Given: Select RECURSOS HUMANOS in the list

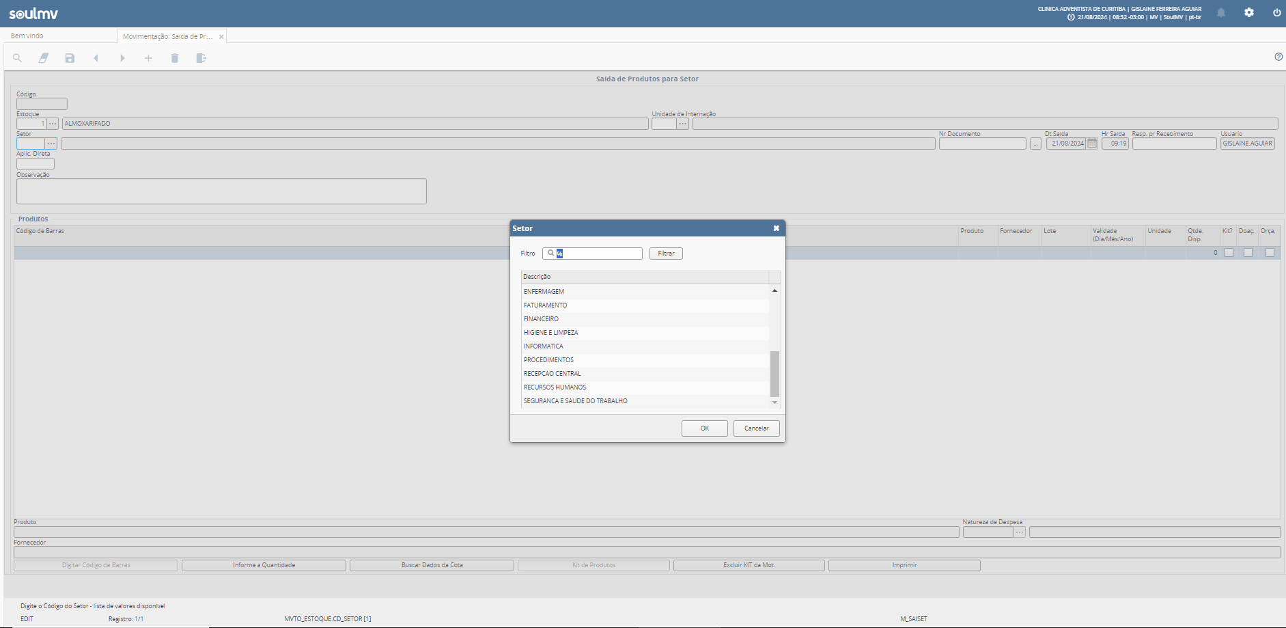Looking at the screenshot, I should click(x=645, y=387).
